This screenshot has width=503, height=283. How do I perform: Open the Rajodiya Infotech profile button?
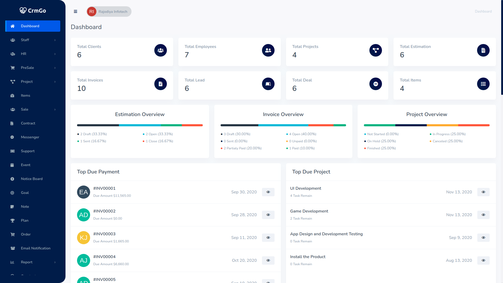tap(109, 12)
